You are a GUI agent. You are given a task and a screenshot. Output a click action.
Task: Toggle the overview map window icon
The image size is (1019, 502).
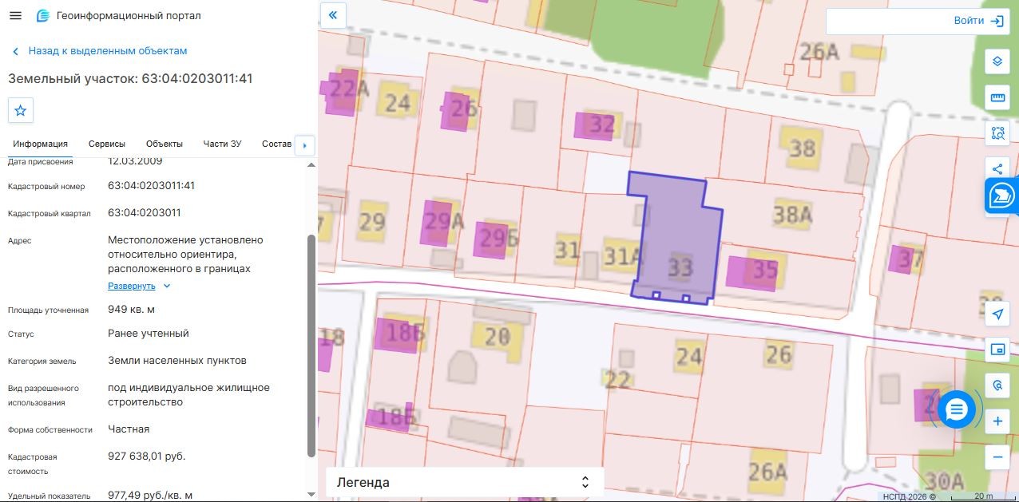(997, 350)
